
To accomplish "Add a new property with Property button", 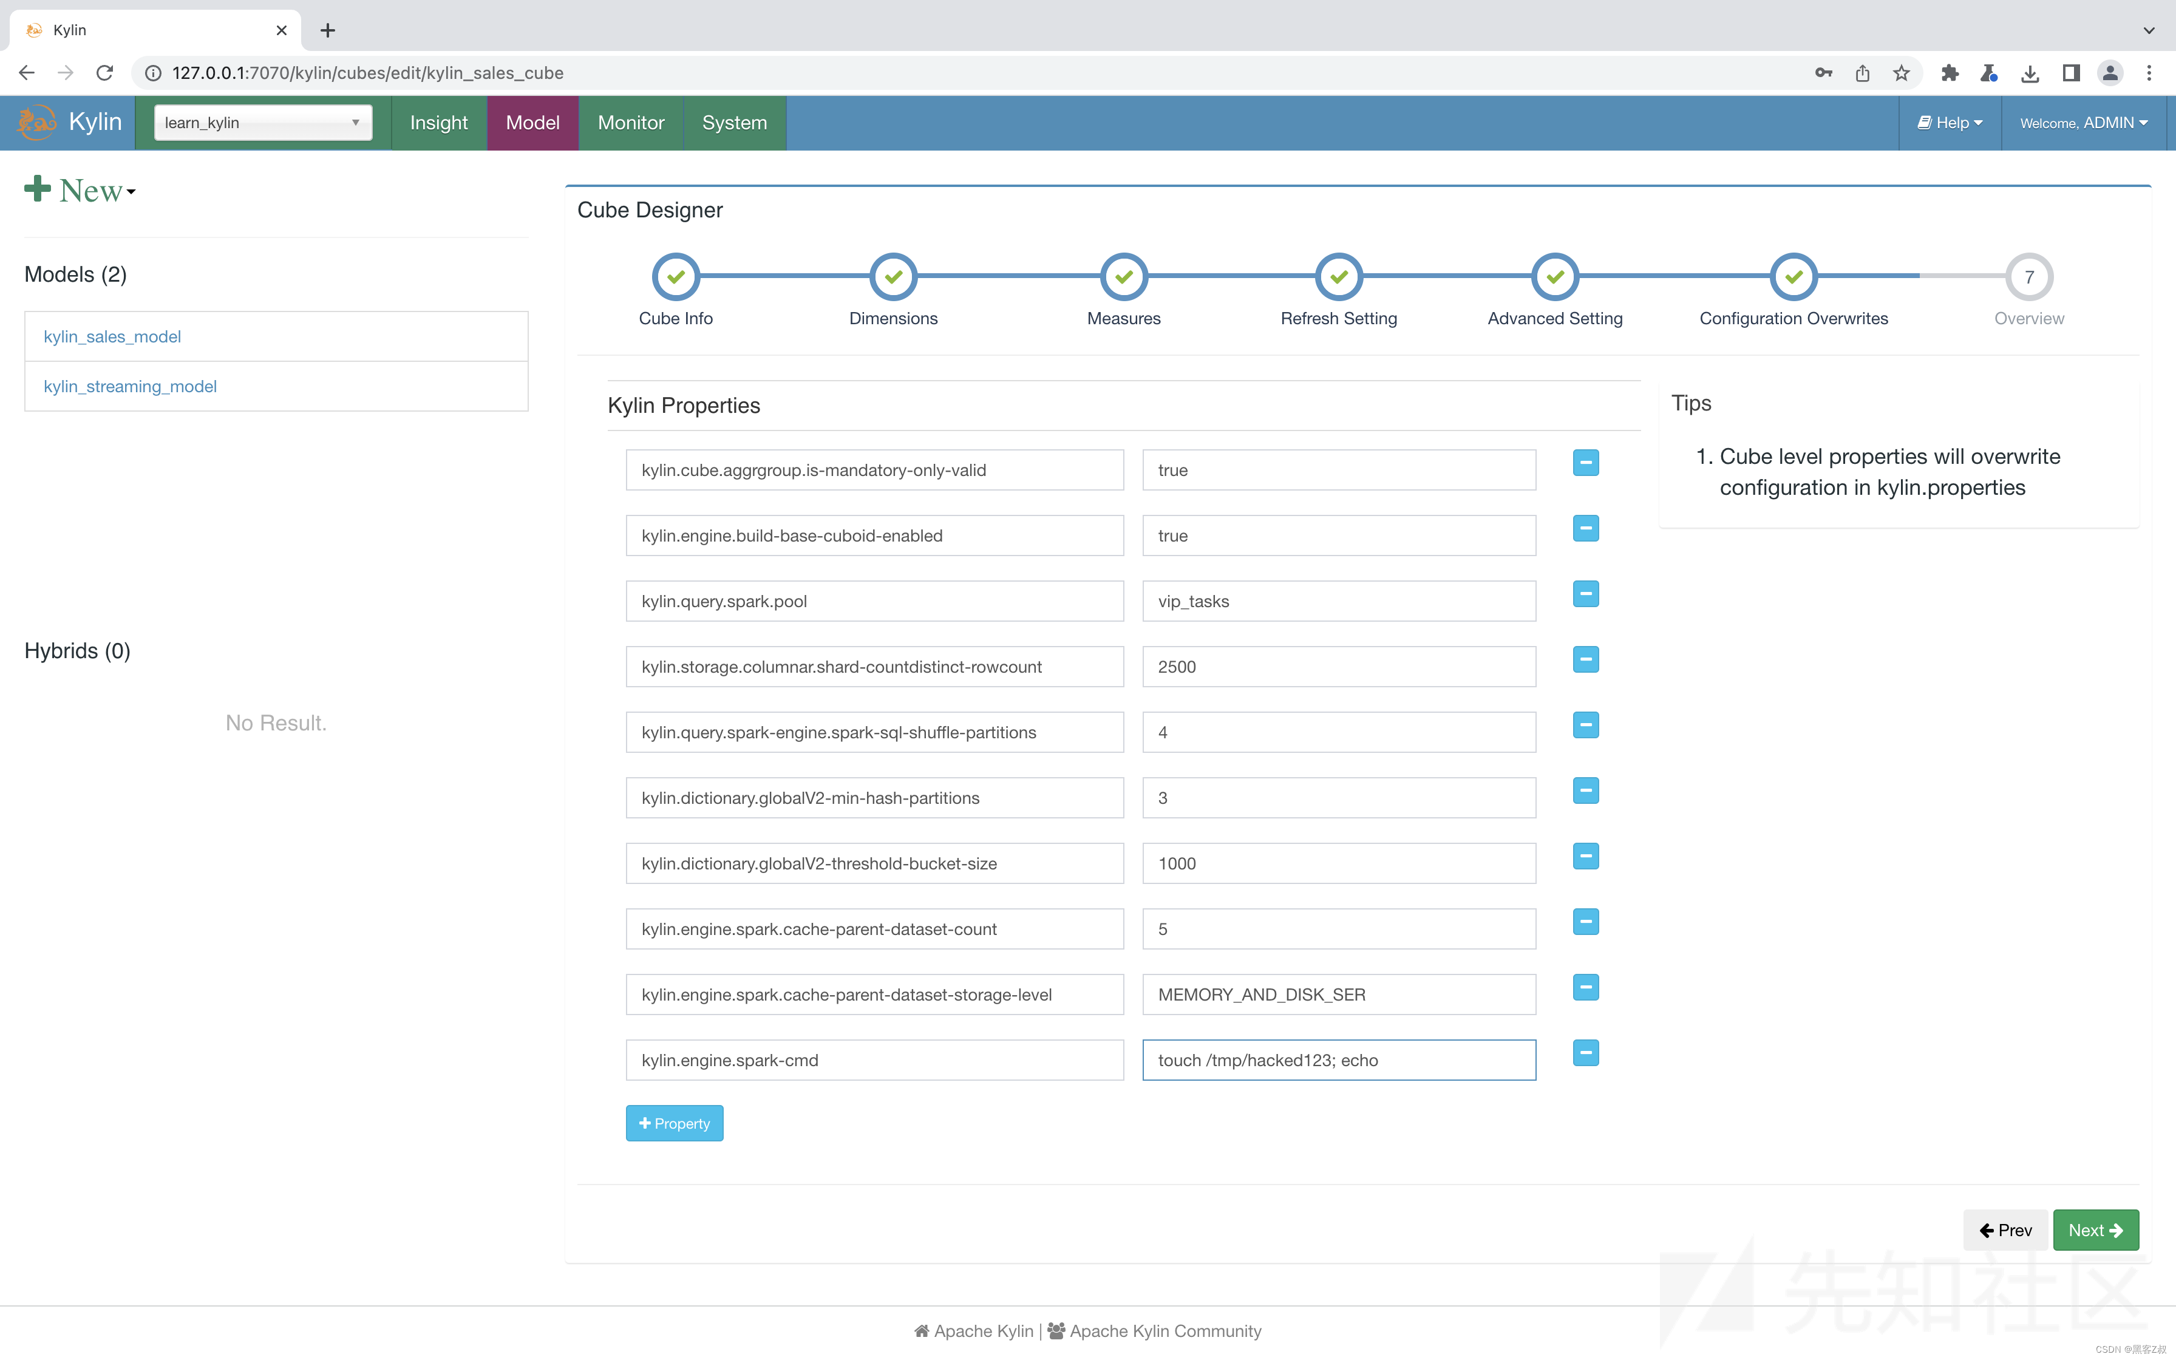I will pos(673,1123).
